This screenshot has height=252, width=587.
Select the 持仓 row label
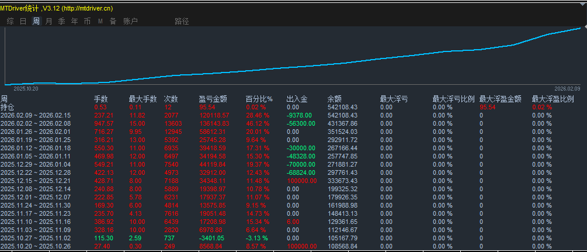7,107
